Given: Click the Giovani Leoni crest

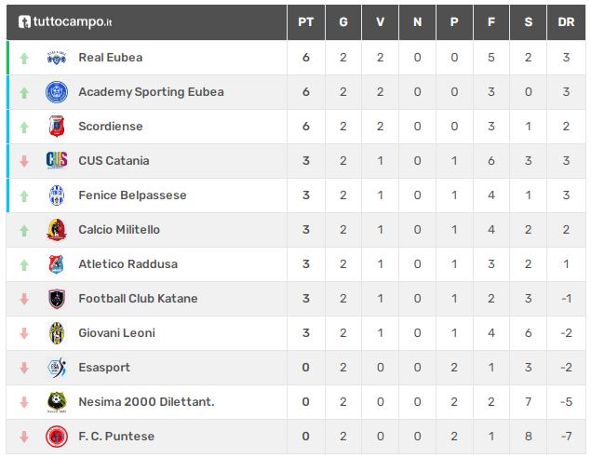Looking at the screenshot, I should tap(57, 333).
